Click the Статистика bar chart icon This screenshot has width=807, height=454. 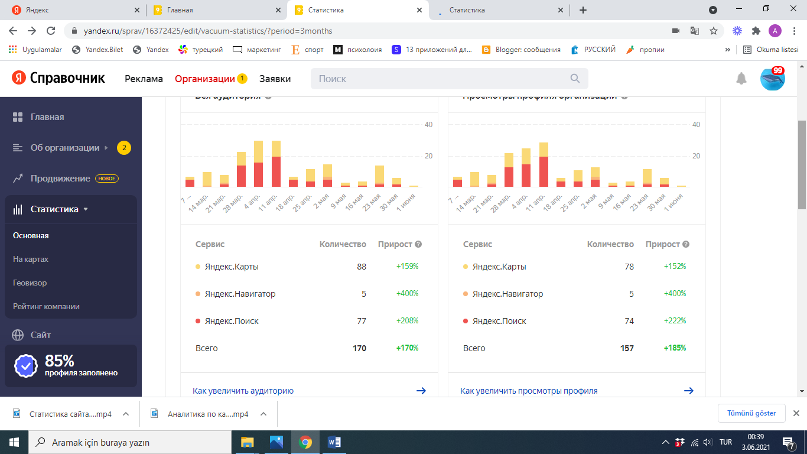[18, 209]
